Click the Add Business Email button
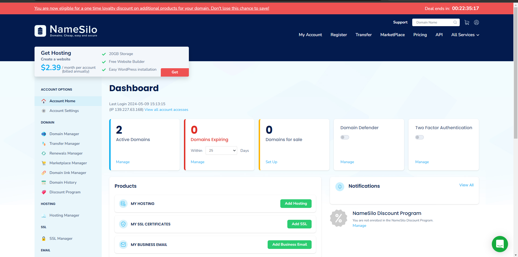Image resolution: width=518 pixels, height=257 pixels. pos(289,245)
